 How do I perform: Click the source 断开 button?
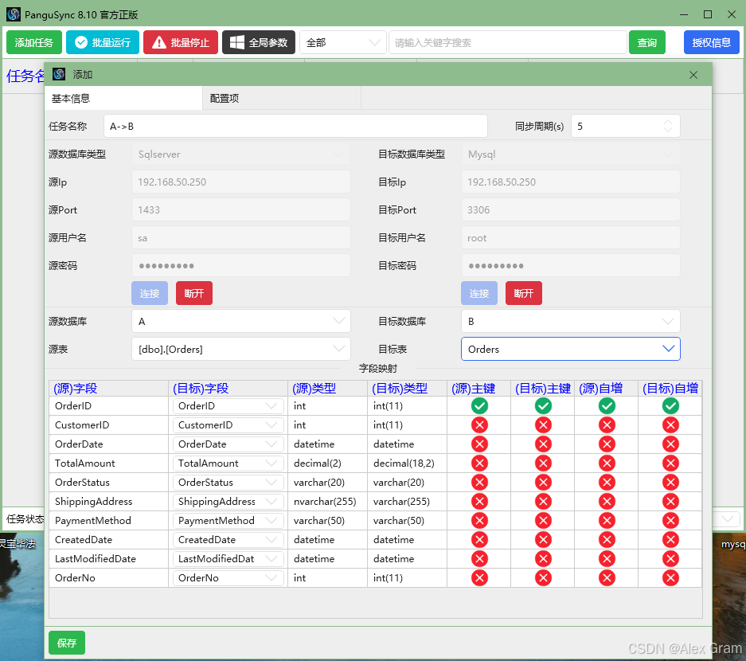tap(194, 293)
